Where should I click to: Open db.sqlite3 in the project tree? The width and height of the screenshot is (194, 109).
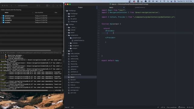[73, 19]
